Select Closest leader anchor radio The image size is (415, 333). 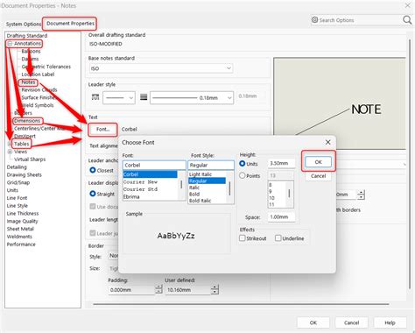tap(93, 170)
